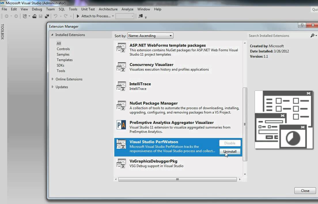This screenshot has height=204, width=318.
Task: Open the Tools menu
Action: 73,9
